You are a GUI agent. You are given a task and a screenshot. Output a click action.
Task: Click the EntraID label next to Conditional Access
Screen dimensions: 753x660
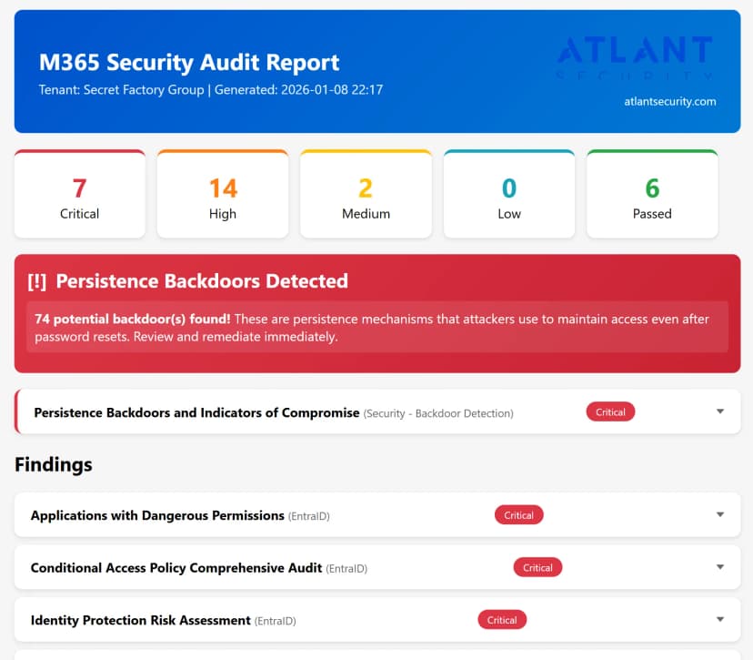tap(349, 568)
